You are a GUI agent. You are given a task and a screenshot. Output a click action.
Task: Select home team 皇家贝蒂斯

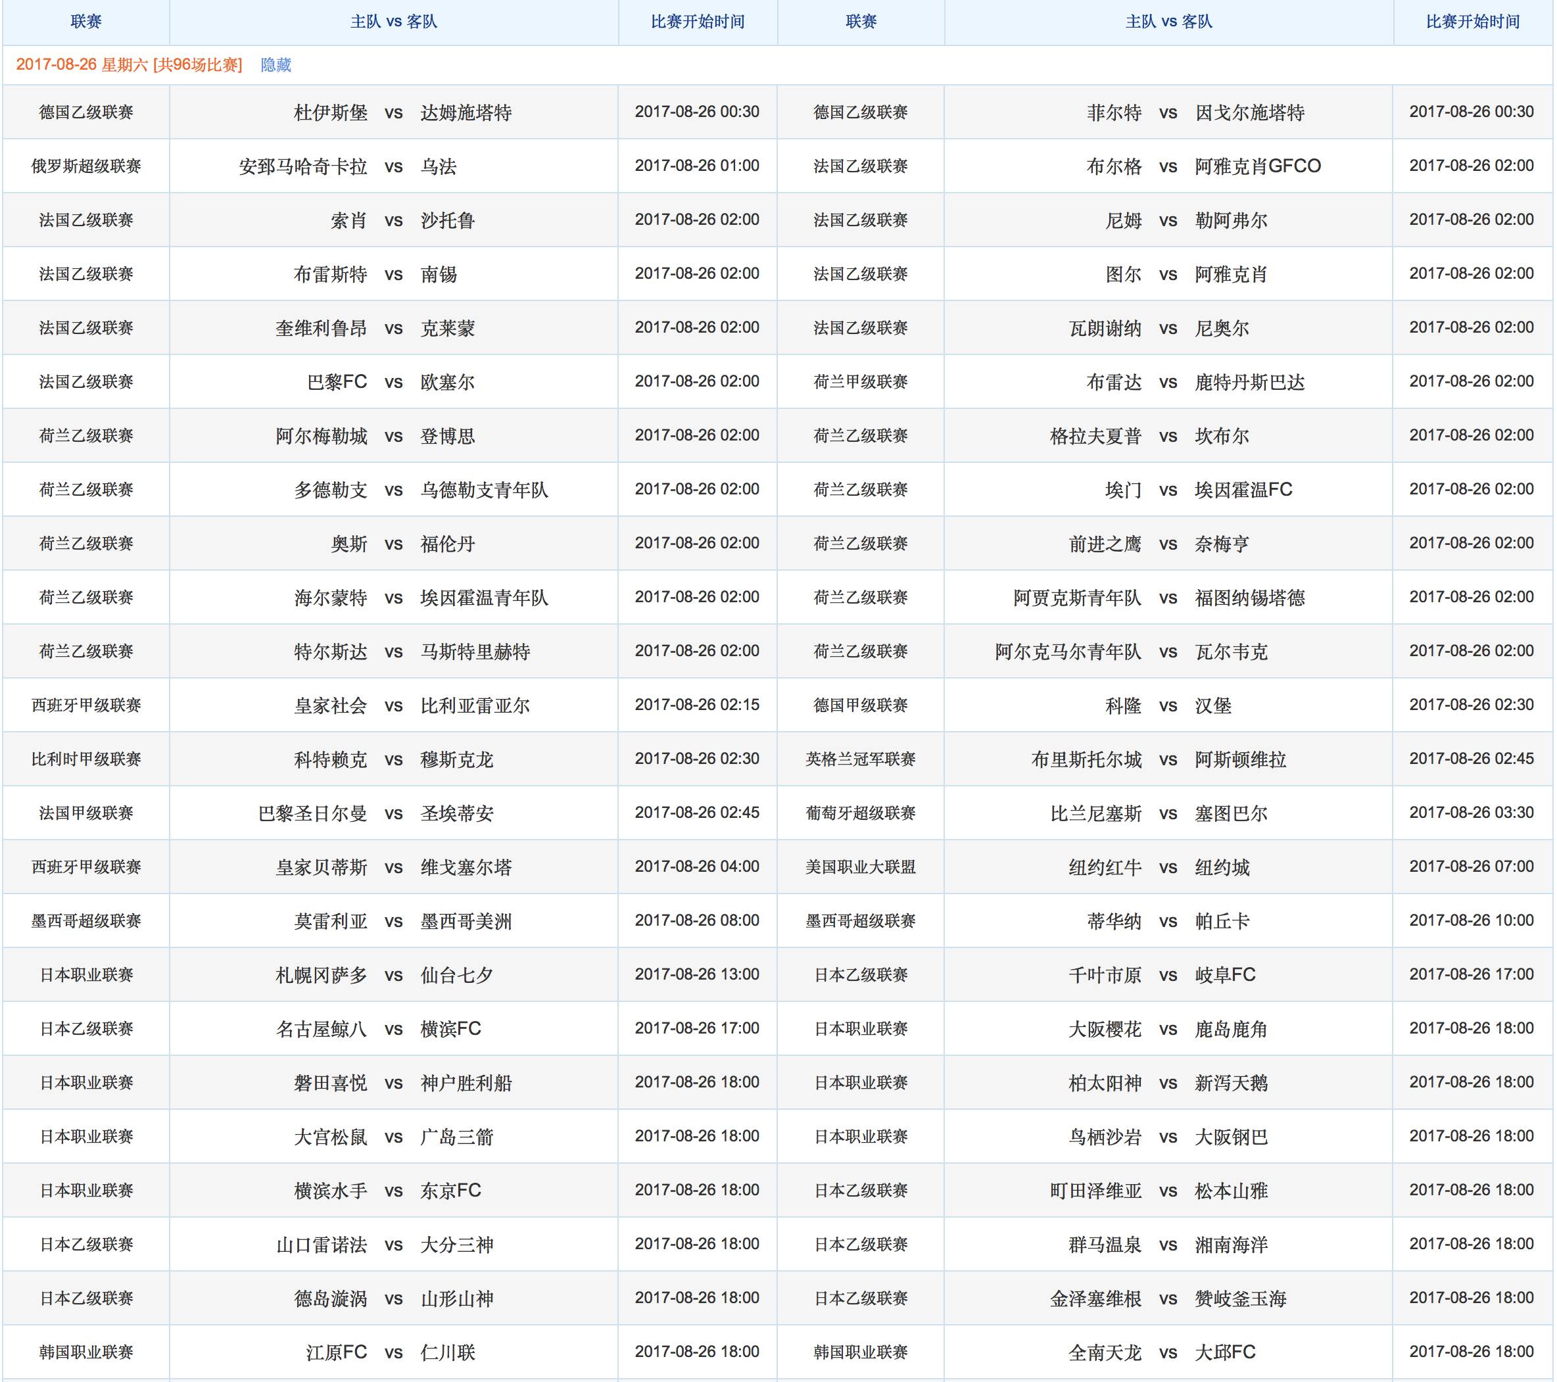[x=322, y=868]
